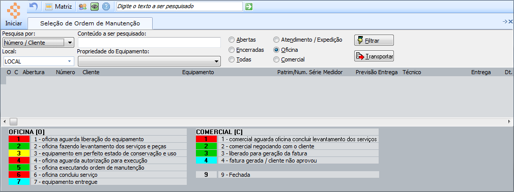Click Oficina yellow swatch number 3
Viewport: 514px width, 192px height.
click(x=19, y=153)
